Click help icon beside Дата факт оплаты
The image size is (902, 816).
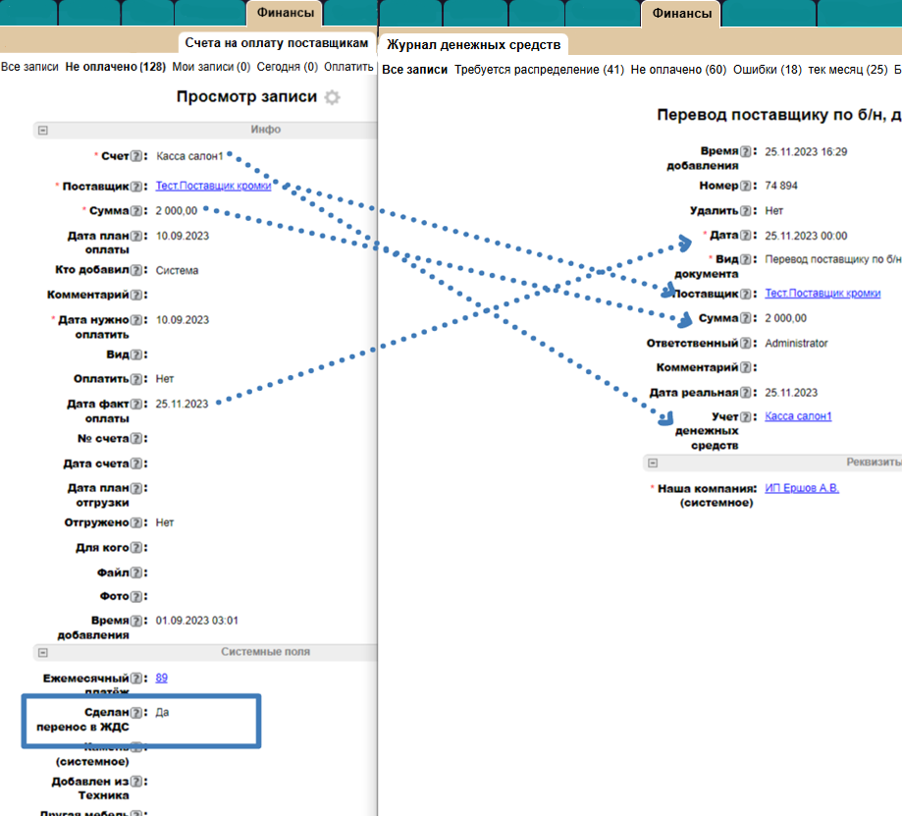coord(138,404)
